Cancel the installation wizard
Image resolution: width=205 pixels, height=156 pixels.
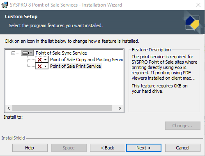click(x=183, y=148)
